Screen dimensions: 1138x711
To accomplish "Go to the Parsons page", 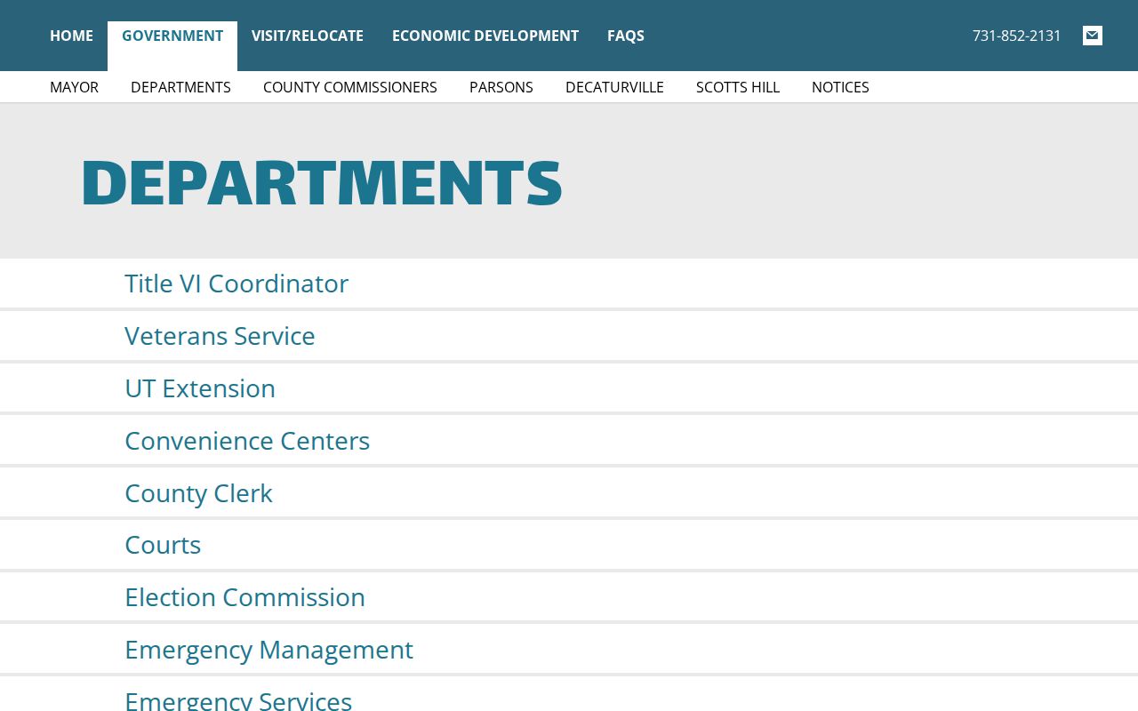I will tap(501, 87).
